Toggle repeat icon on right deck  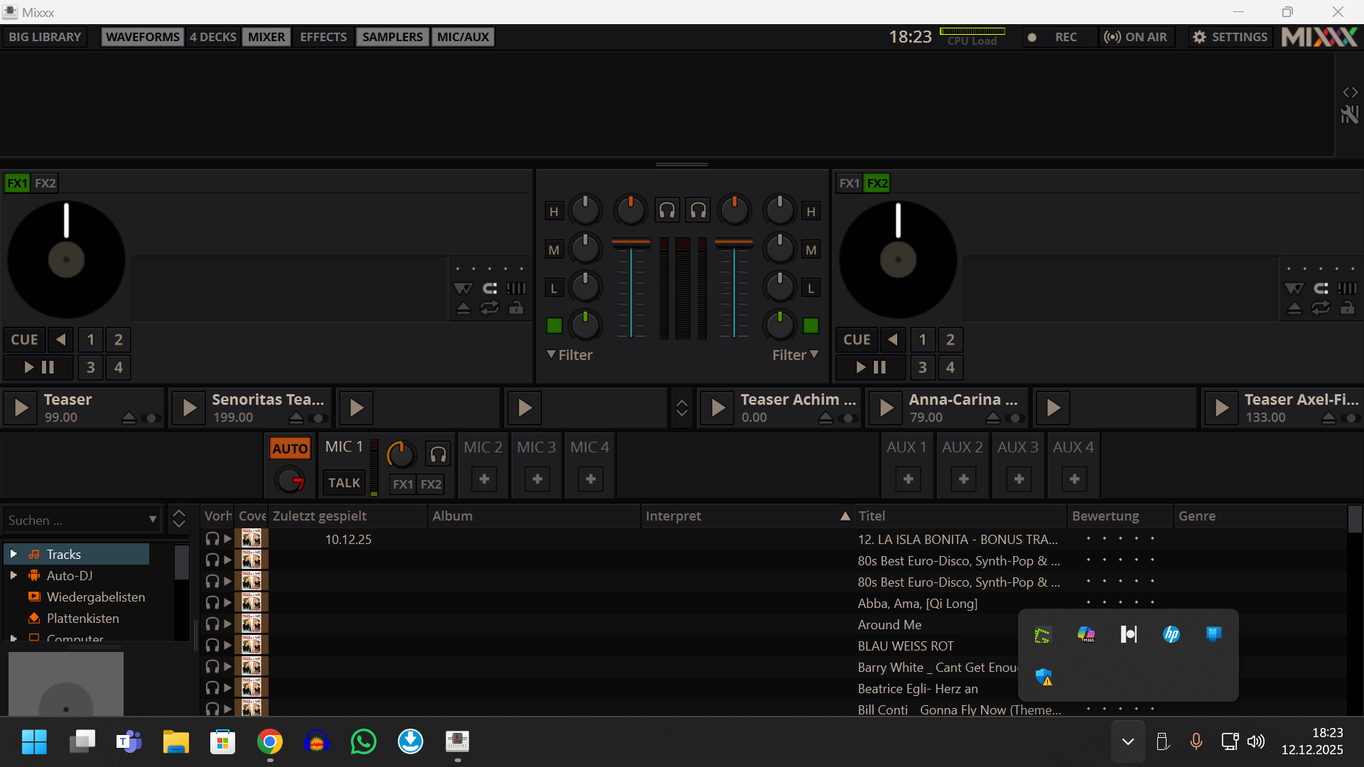tap(1321, 308)
